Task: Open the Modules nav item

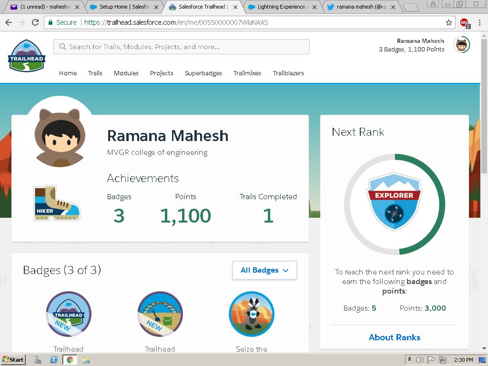Action: pyautogui.click(x=126, y=73)
